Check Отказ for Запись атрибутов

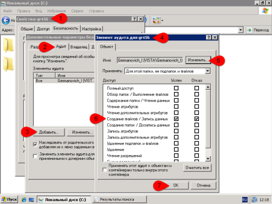197,131
